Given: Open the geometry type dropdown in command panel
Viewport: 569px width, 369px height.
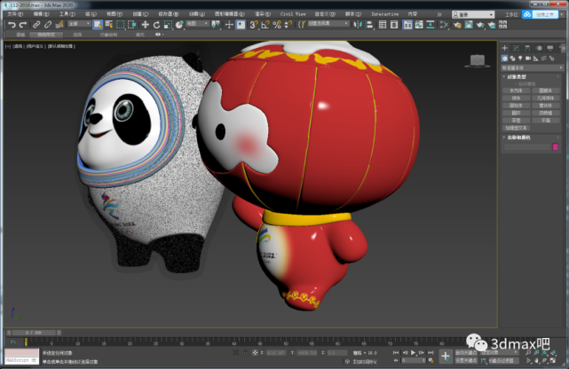Looking at the screenshot, I should 532,67.
